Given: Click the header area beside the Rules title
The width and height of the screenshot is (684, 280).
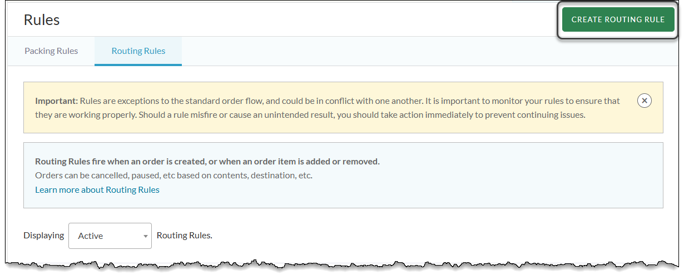Looking at the screenshot, I should click(278, 20).
